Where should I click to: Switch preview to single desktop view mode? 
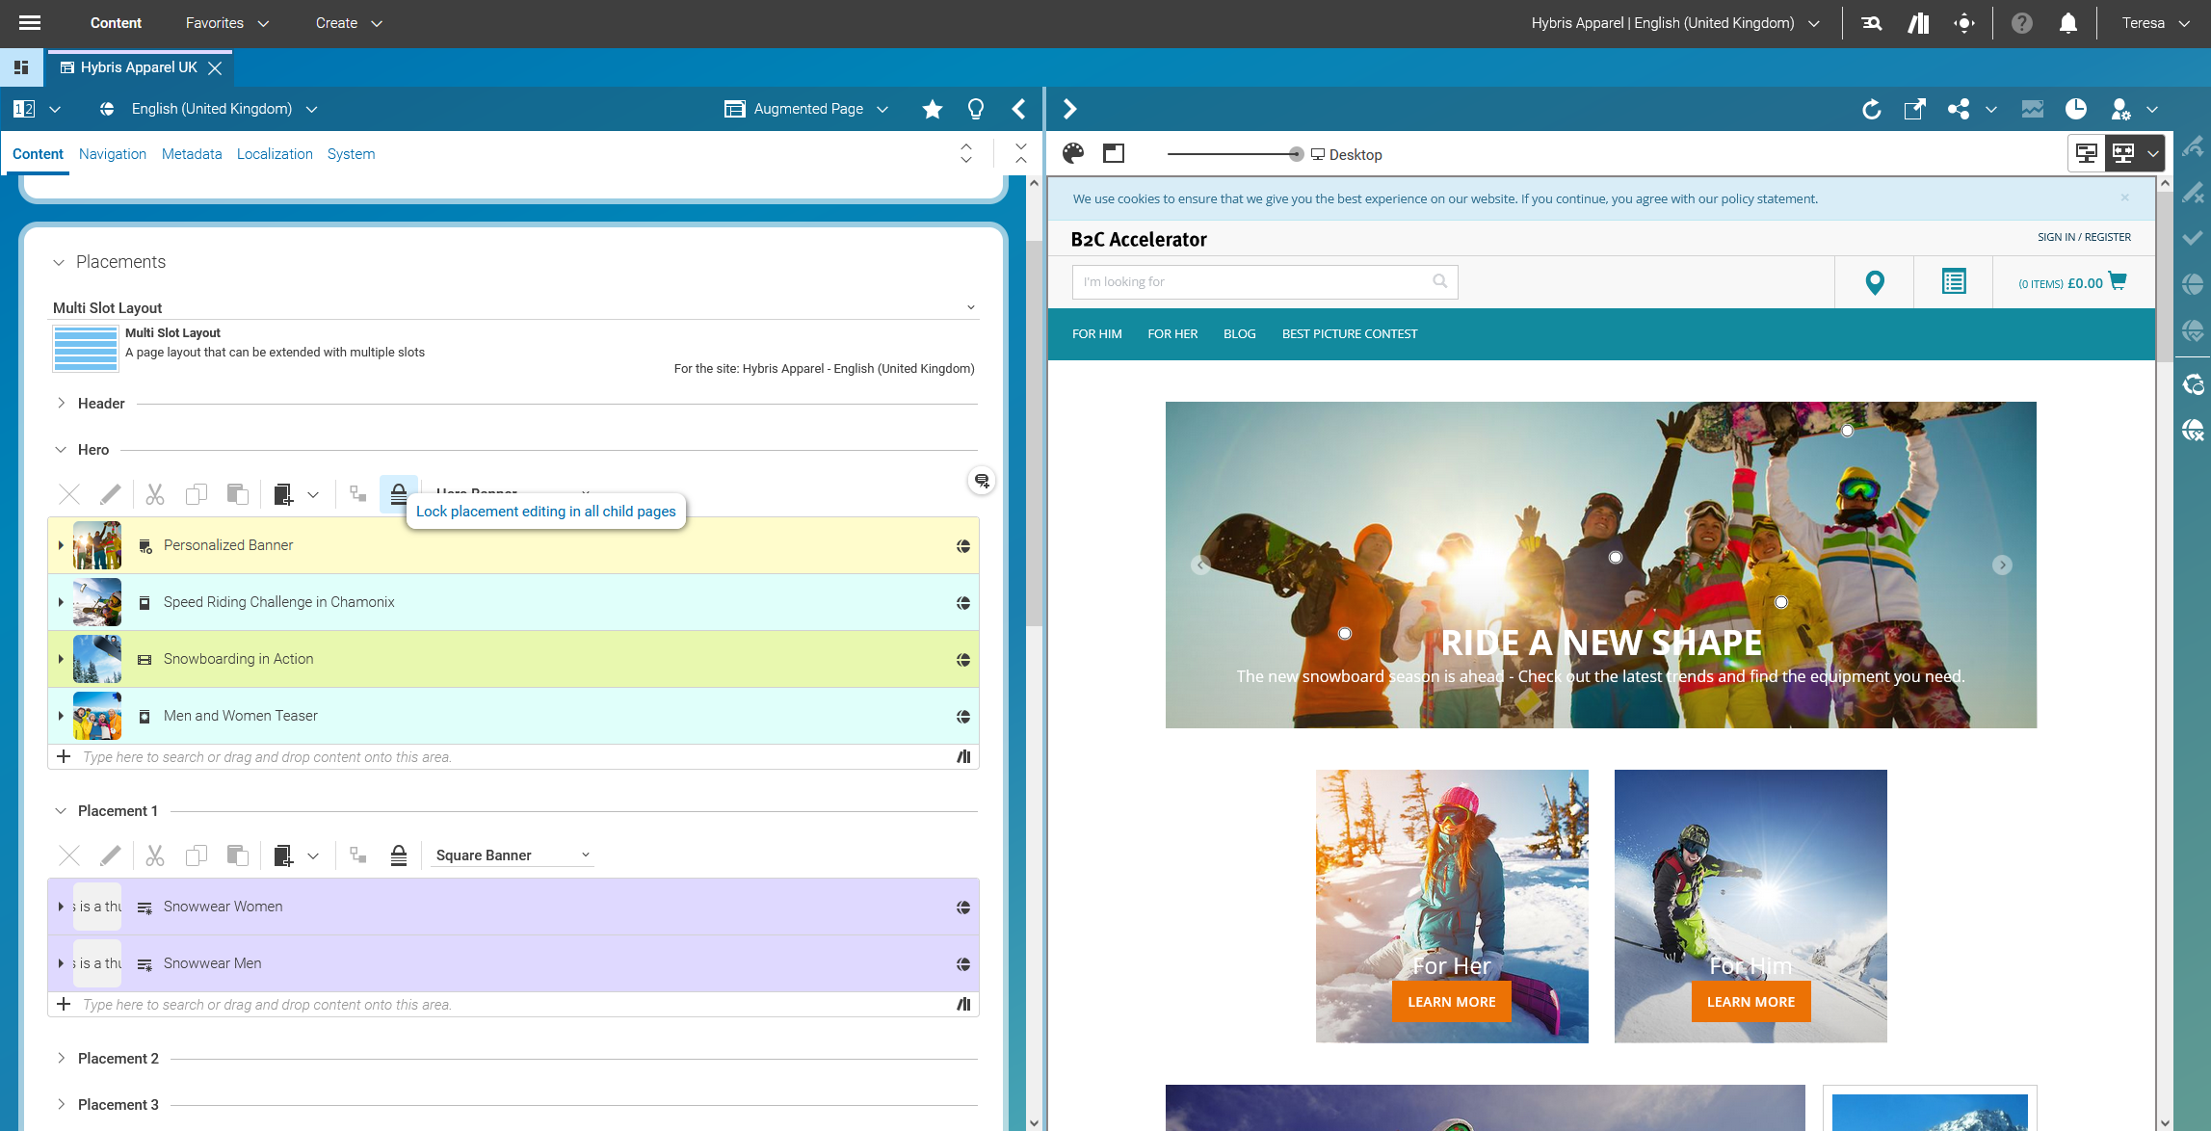pyautogui.click(x=2086, y=152)
